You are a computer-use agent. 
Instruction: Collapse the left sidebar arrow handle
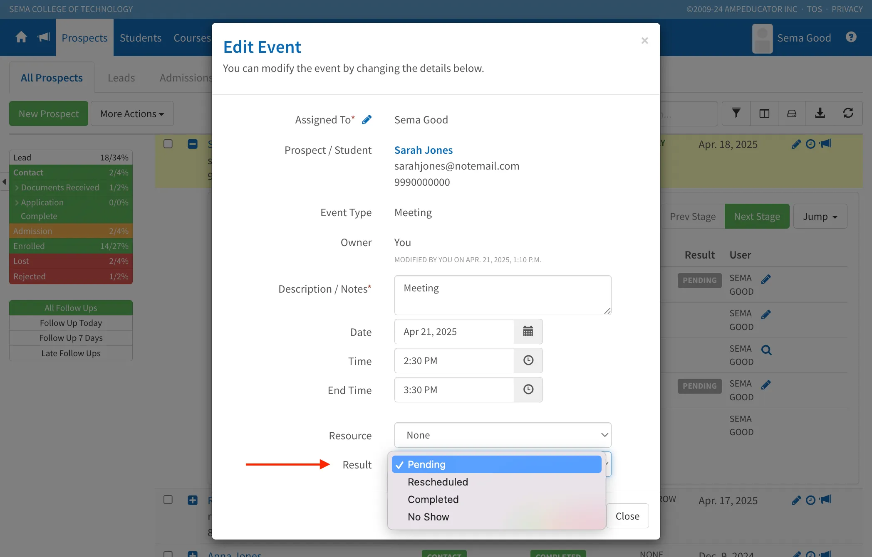pos(4,182)
